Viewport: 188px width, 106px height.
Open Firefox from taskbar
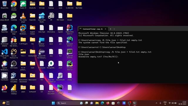coord(108,103)
